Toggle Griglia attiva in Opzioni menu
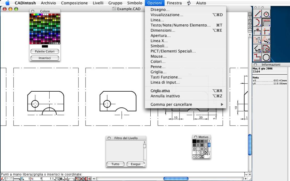The height and width of the screenshot is (181, 290). (160, 91)
